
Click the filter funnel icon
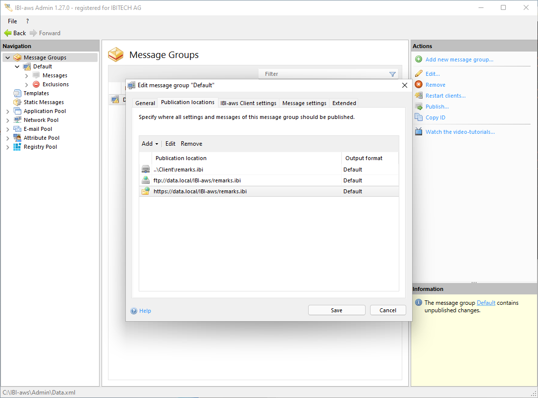[x=392, y=74]
